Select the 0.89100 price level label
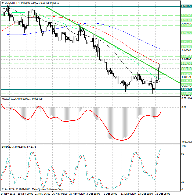This screenshot has height=196, width=192. (x=186, y=74)
